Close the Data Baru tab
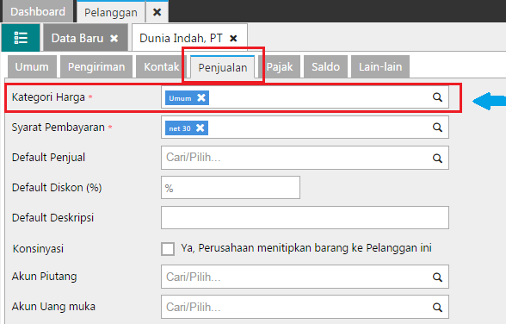 tap(114, 39)
